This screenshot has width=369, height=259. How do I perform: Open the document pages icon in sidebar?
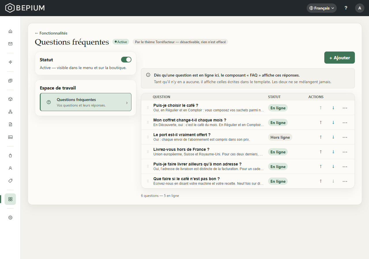(10, 124)
